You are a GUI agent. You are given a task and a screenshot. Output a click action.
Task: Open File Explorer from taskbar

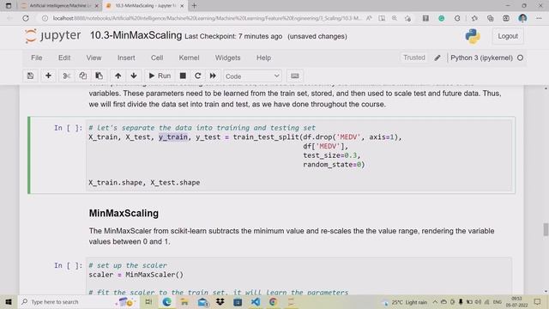coord(184,301)
